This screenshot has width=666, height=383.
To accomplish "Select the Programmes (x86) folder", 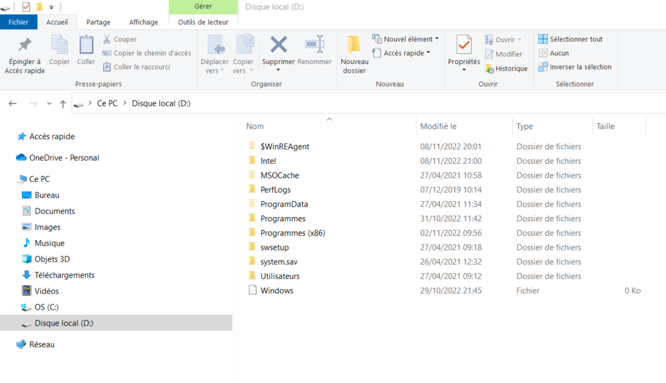I will [292, 233].
